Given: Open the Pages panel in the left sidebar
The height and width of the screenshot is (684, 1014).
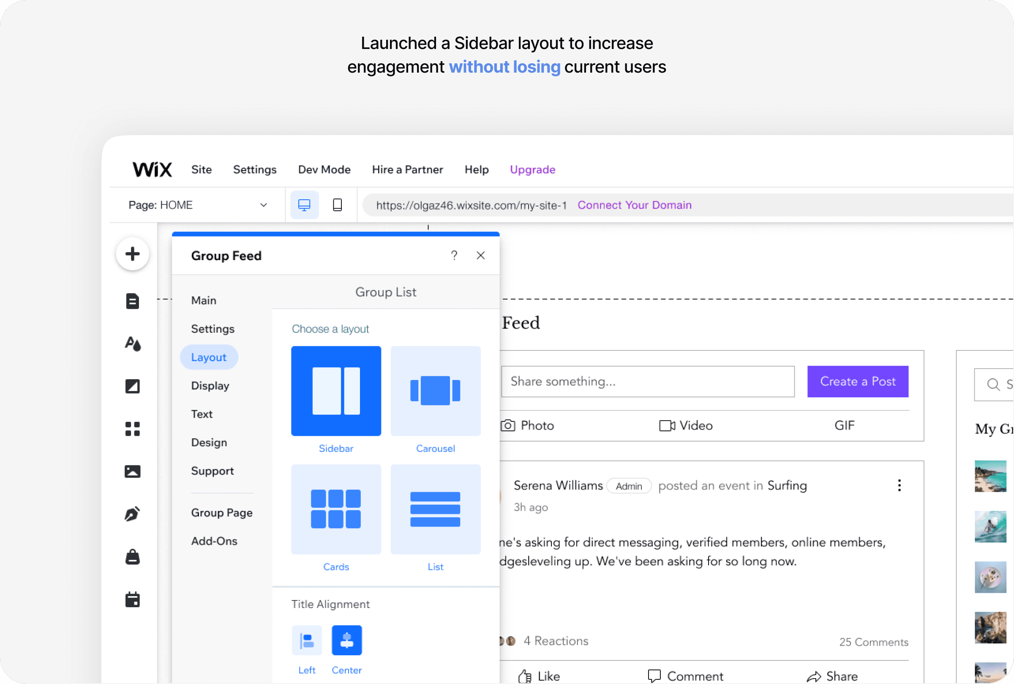Looking at the screenshot, I should click(132, 301).
